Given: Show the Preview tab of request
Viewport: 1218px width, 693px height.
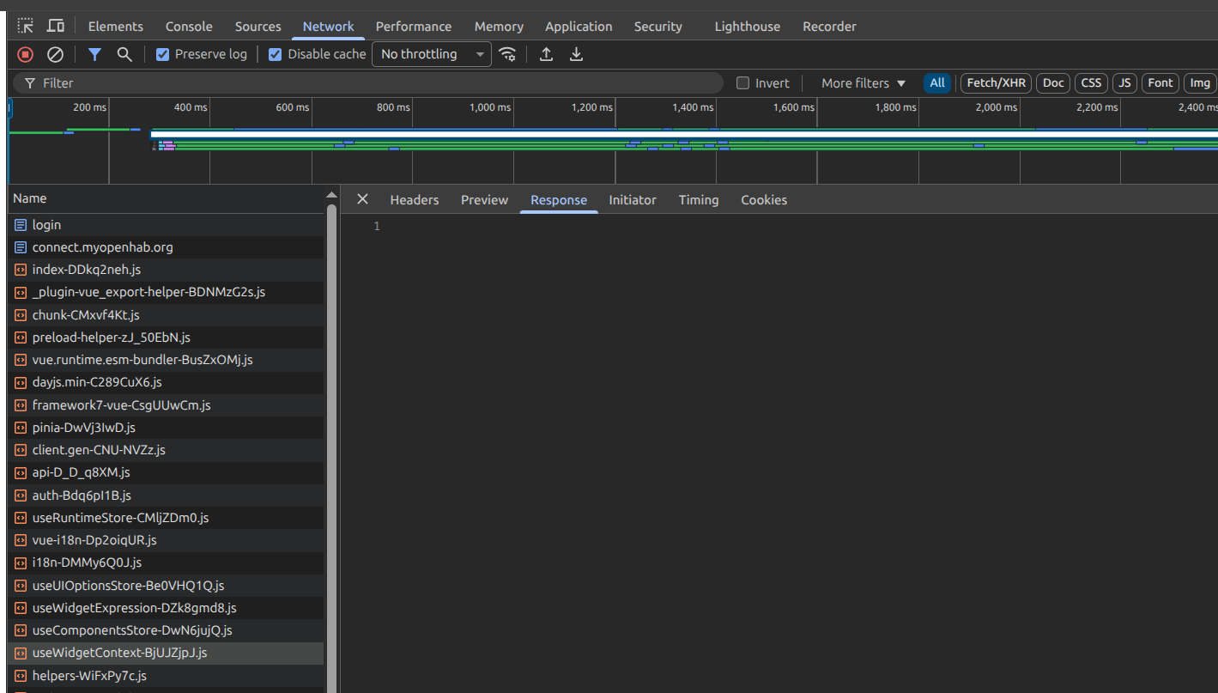Looking at the screenshot, I should [x=485, y=200].
